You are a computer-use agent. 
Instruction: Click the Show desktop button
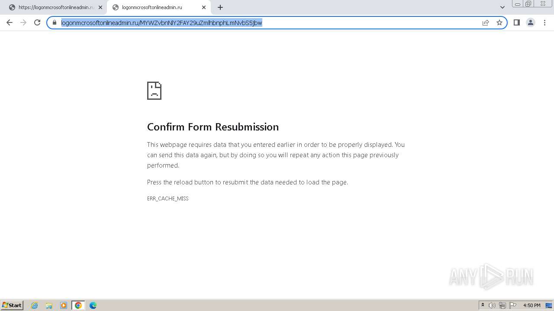[x=549, y=305]
